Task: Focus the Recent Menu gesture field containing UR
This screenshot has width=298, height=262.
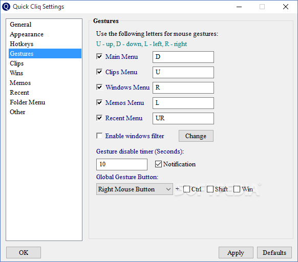Action: point(183,118)
